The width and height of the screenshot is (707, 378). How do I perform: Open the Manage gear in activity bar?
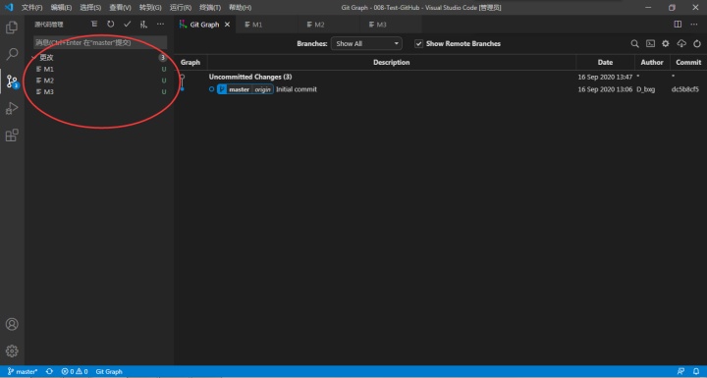pos(12,351)
